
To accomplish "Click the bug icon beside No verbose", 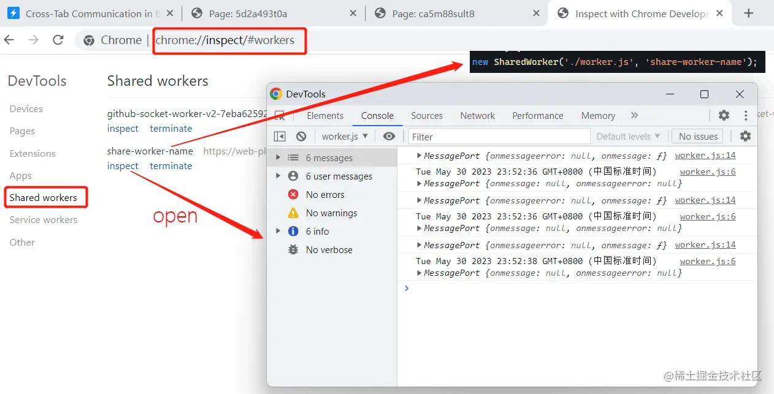I will click(x=293, y=249).
